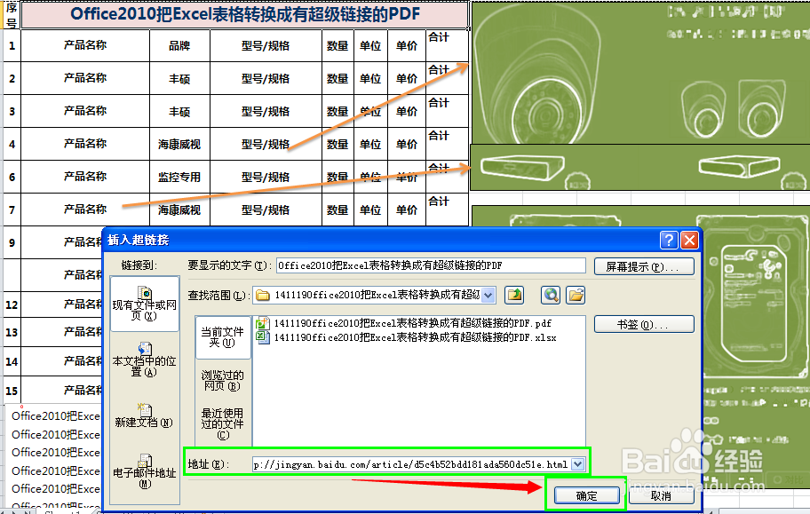This screenshot has height=514, width=810.
Task: Select Create New Document (新建文档) option
Action: 145,415
